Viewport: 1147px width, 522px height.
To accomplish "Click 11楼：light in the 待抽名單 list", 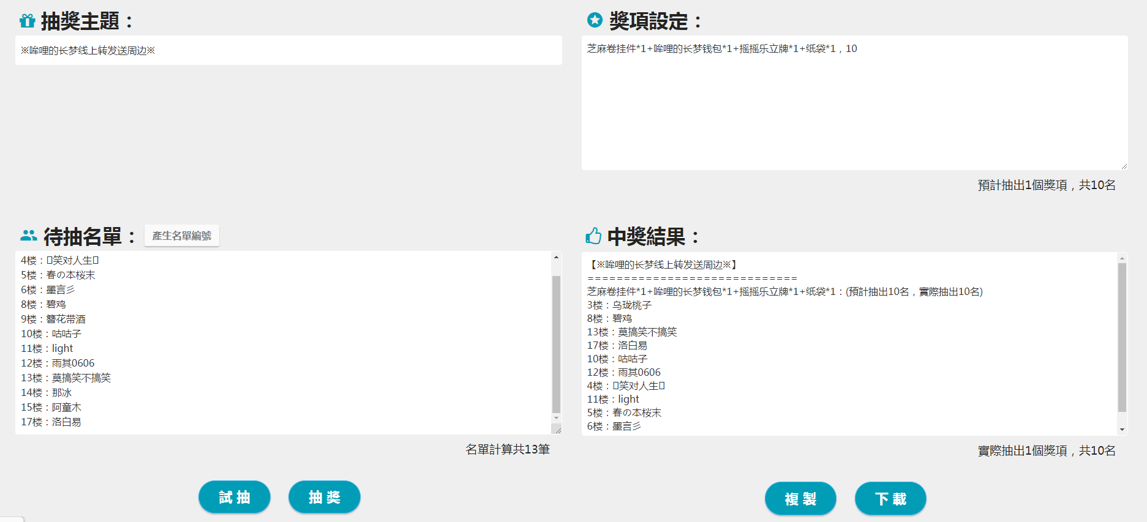I will [x=47, y=348].
